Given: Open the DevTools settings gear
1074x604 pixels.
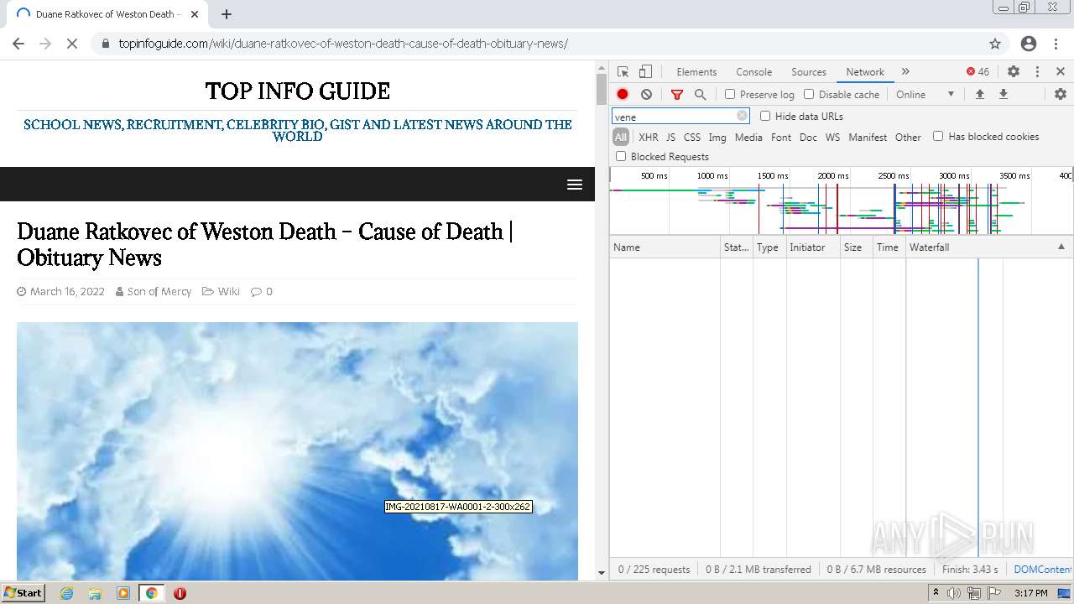Looking at the screenshot, I should (x=1014, y=72).
